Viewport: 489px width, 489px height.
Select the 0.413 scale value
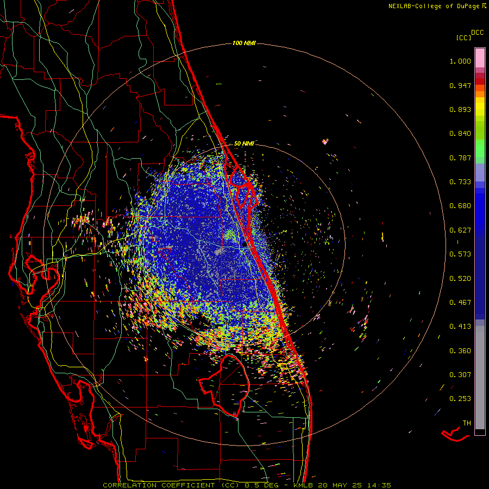click(x=460, y=327)
